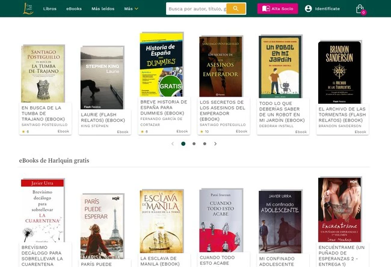Viewport: 391px width, 267px height.
Task: Open En busca de la tumba de Trajano cover
Action: (43, 74)
